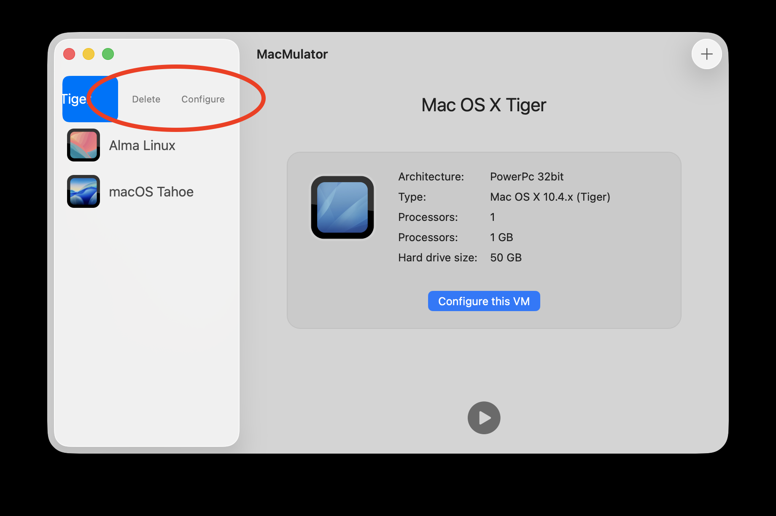This screenshot has width=776, height=516.
Task: Click the 1 GB value
Action: pyautogui.click(x=501, y=237)
